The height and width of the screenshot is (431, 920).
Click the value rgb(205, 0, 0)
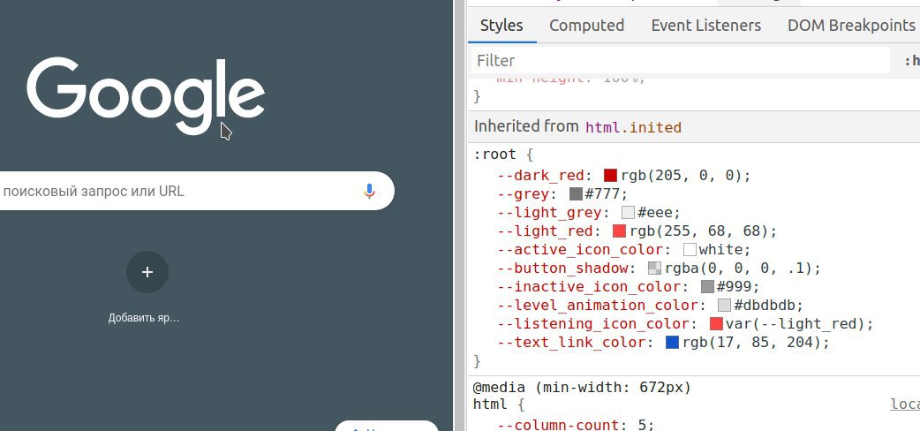tap(681, 175)
